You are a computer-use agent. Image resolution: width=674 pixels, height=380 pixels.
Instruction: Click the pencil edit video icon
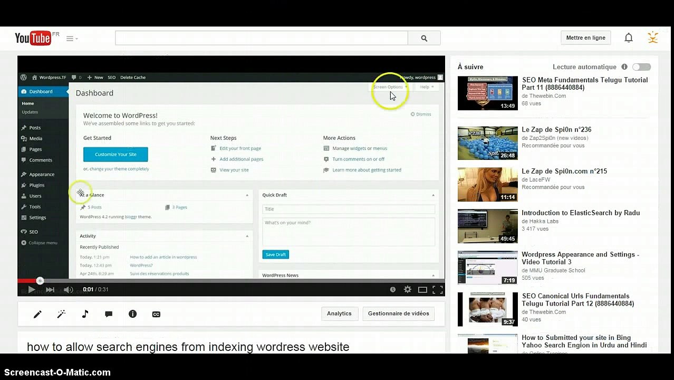pos(37,314)
